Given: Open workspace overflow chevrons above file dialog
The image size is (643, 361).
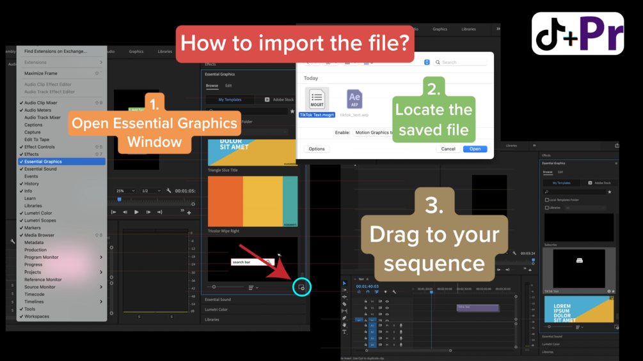Looking at the screenshot, I should point(498,29).
